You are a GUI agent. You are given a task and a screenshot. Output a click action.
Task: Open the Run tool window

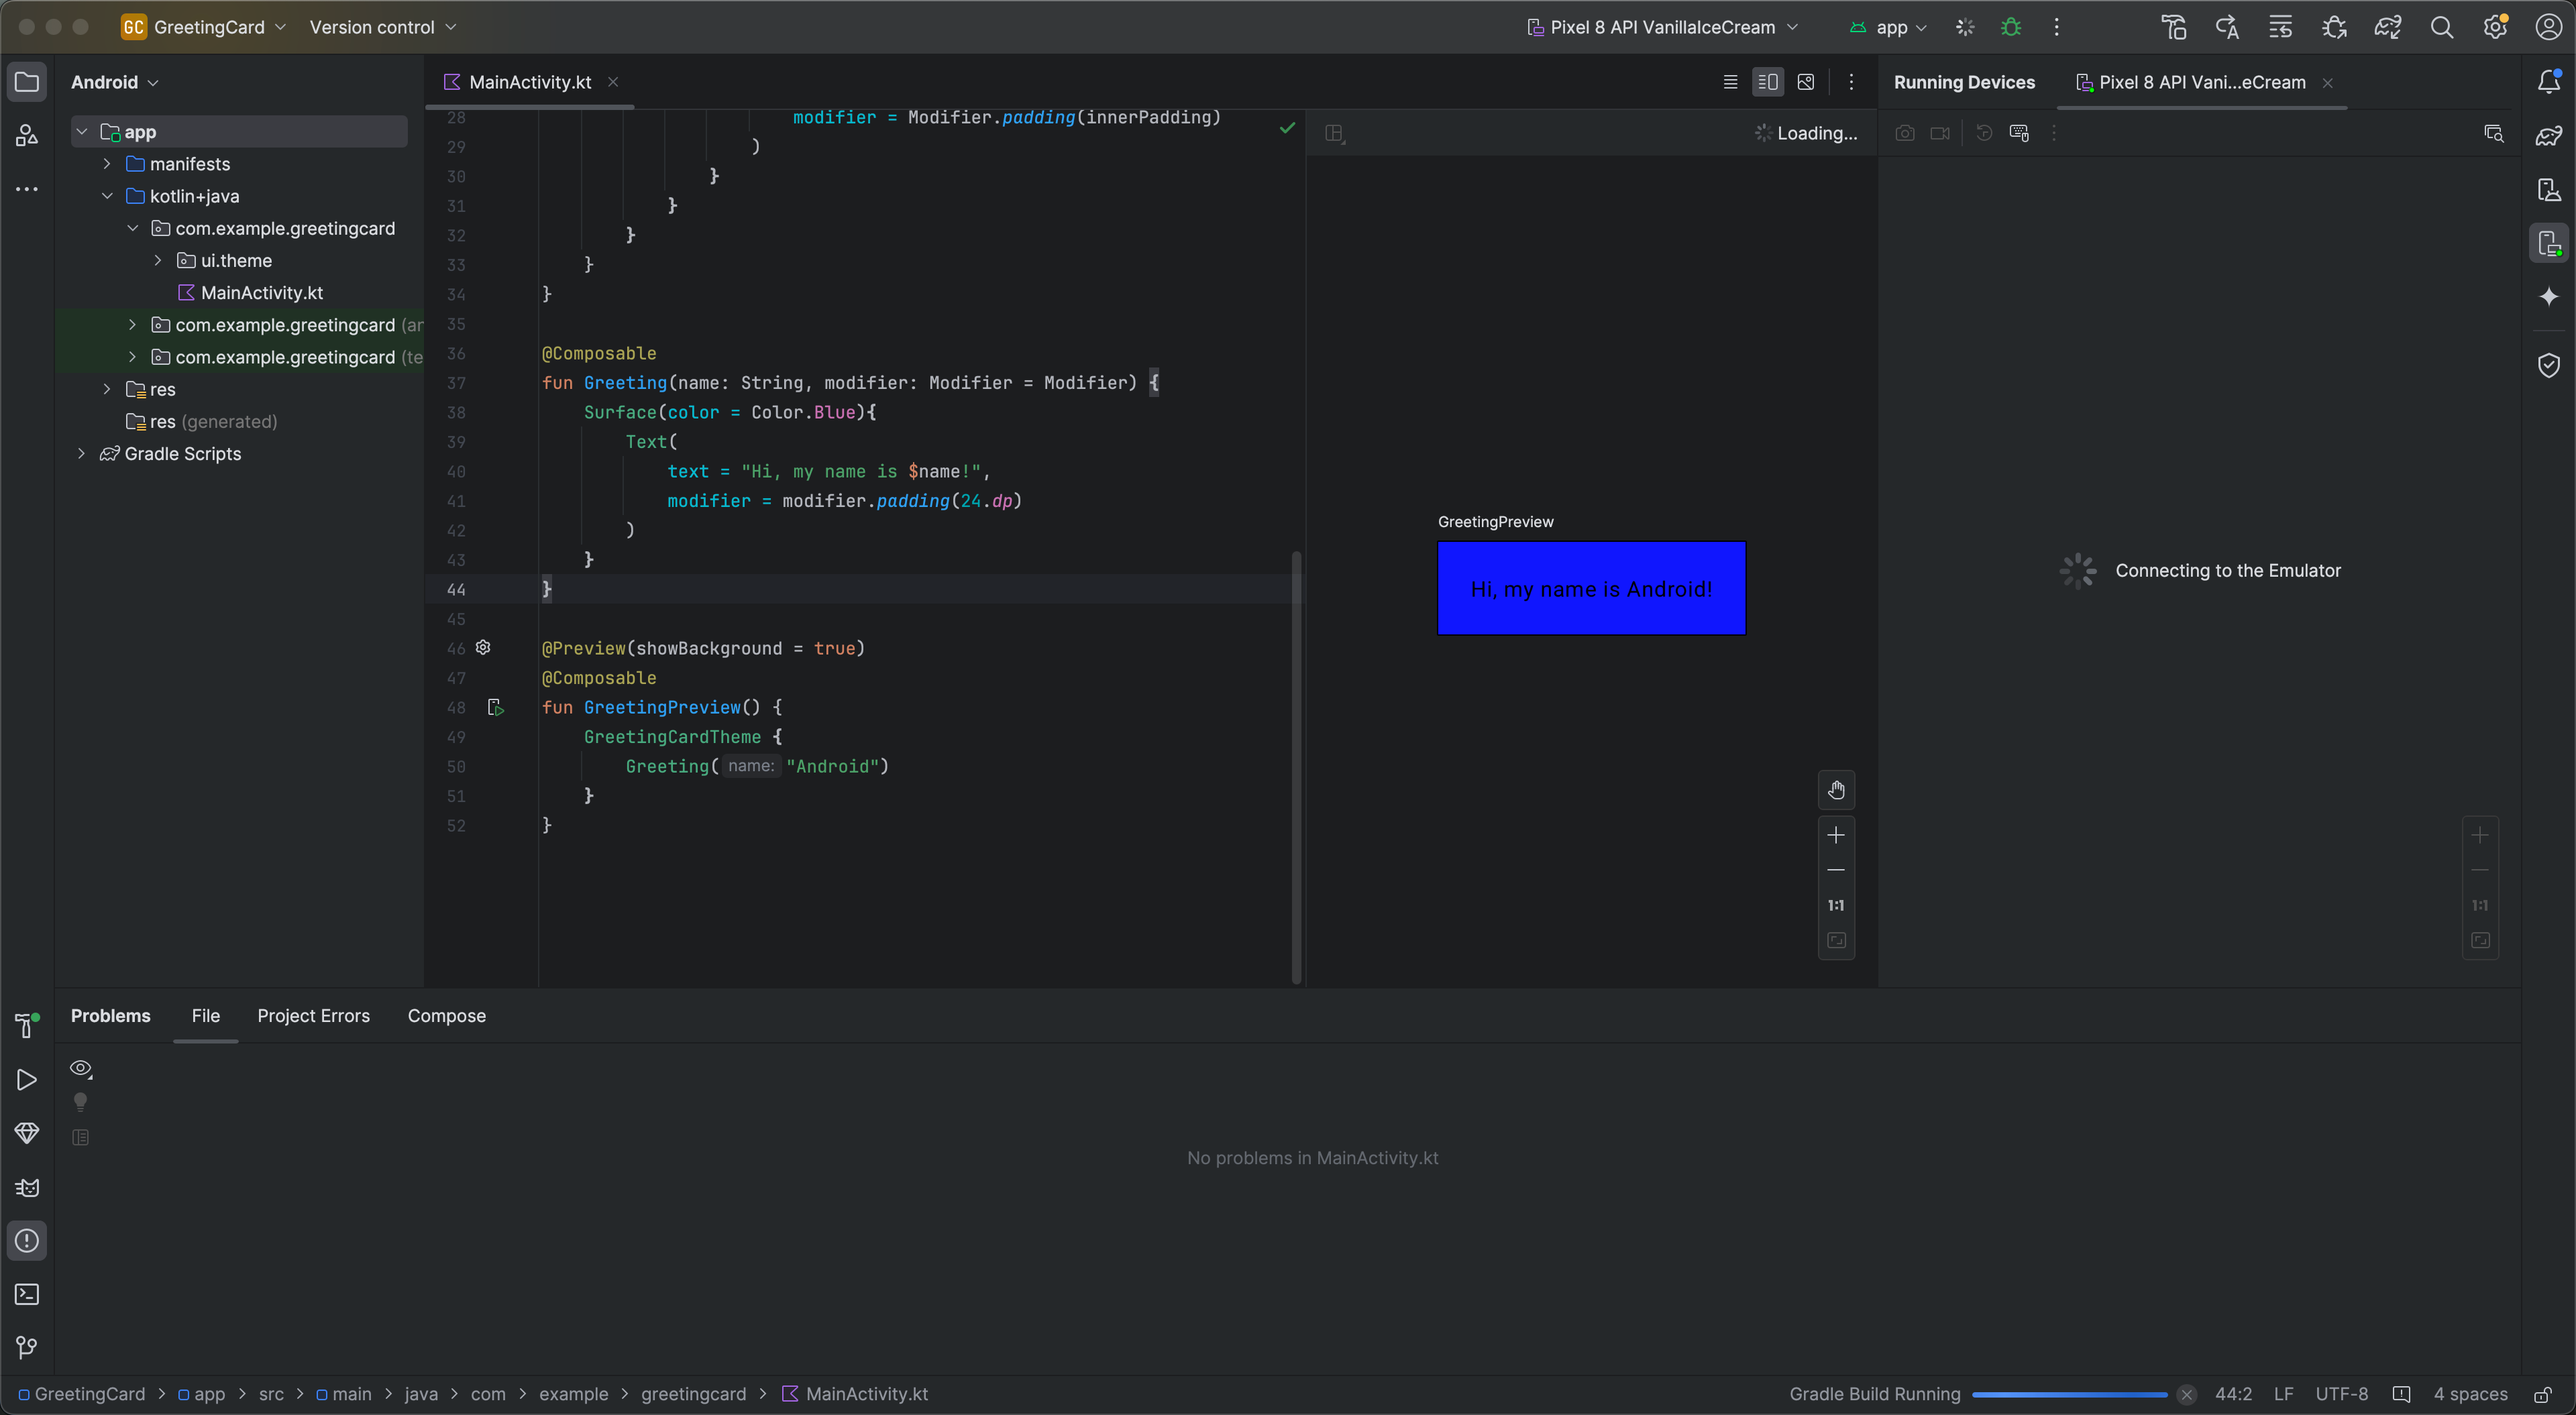click(27, 1080)
